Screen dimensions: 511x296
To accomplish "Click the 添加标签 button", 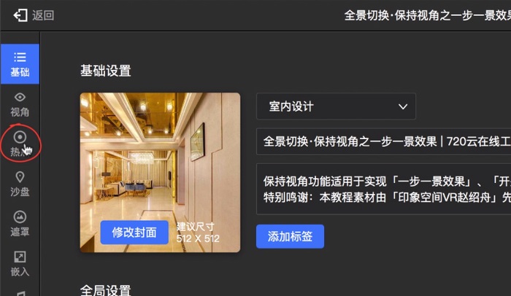I will click(x=290, y=236).
